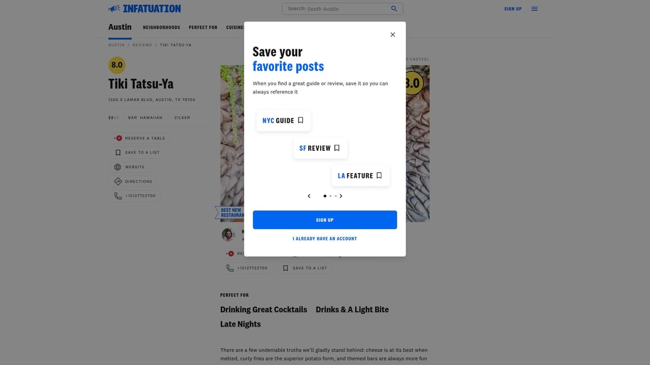Click I Already Have An Account link
650x365 pixels.
[325, 238]
